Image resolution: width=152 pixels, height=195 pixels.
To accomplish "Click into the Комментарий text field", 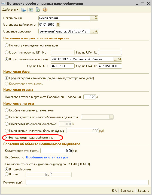I will pos(87,182).
